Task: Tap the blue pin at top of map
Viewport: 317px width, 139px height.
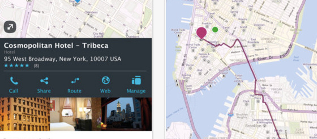Action: pos(77,1)
